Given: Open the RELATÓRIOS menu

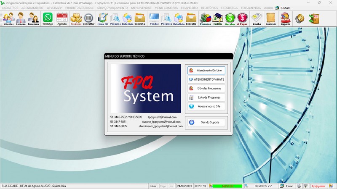Looking at the screenshot, I should pos(209,8).
